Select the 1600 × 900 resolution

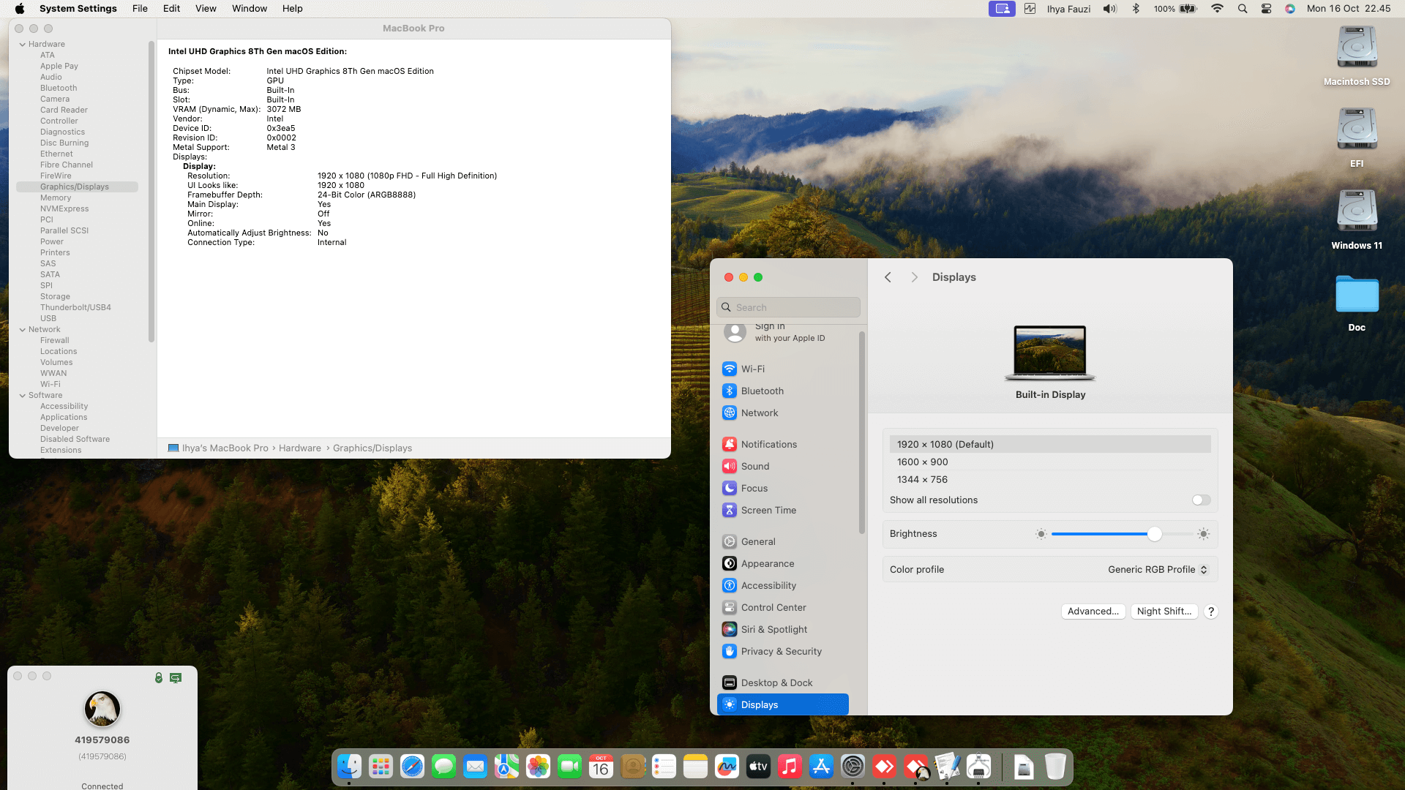pos(1050,462)
